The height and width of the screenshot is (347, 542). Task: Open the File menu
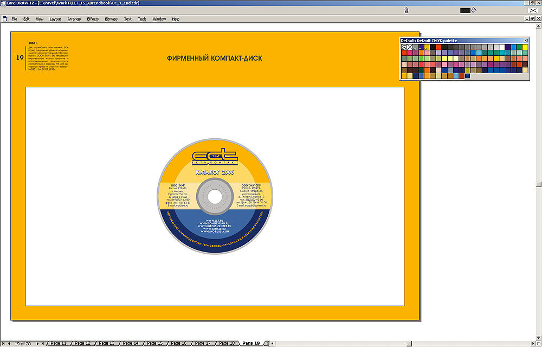[x=14, y=19]
